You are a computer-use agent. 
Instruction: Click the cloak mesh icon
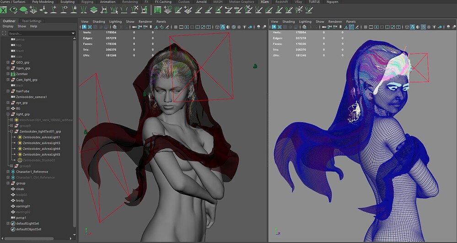coord(13,189)
